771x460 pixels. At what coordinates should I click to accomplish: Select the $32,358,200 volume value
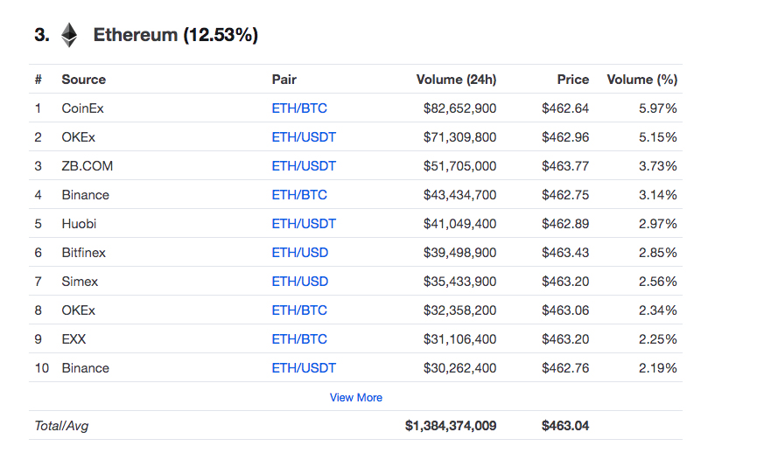[x=459, y=310]
